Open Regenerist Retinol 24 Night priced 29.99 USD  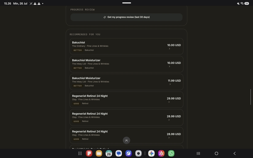point(127,100)
